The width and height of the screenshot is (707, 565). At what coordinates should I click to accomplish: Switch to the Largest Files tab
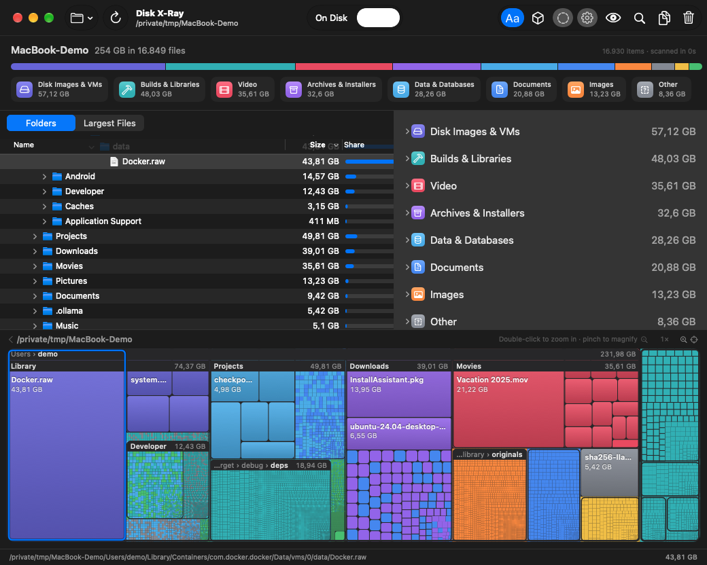(x=109, y=123)
